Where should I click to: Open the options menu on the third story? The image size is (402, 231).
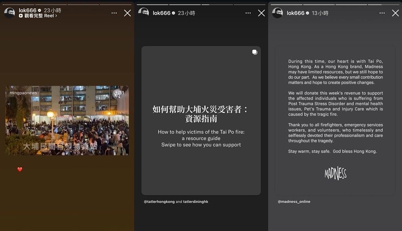click(382, 13)
